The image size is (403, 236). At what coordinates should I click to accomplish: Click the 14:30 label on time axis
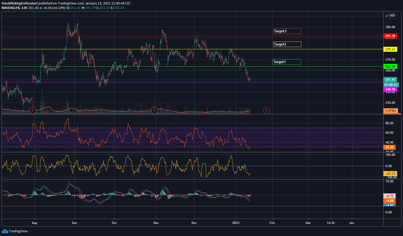tap(331, 223)
